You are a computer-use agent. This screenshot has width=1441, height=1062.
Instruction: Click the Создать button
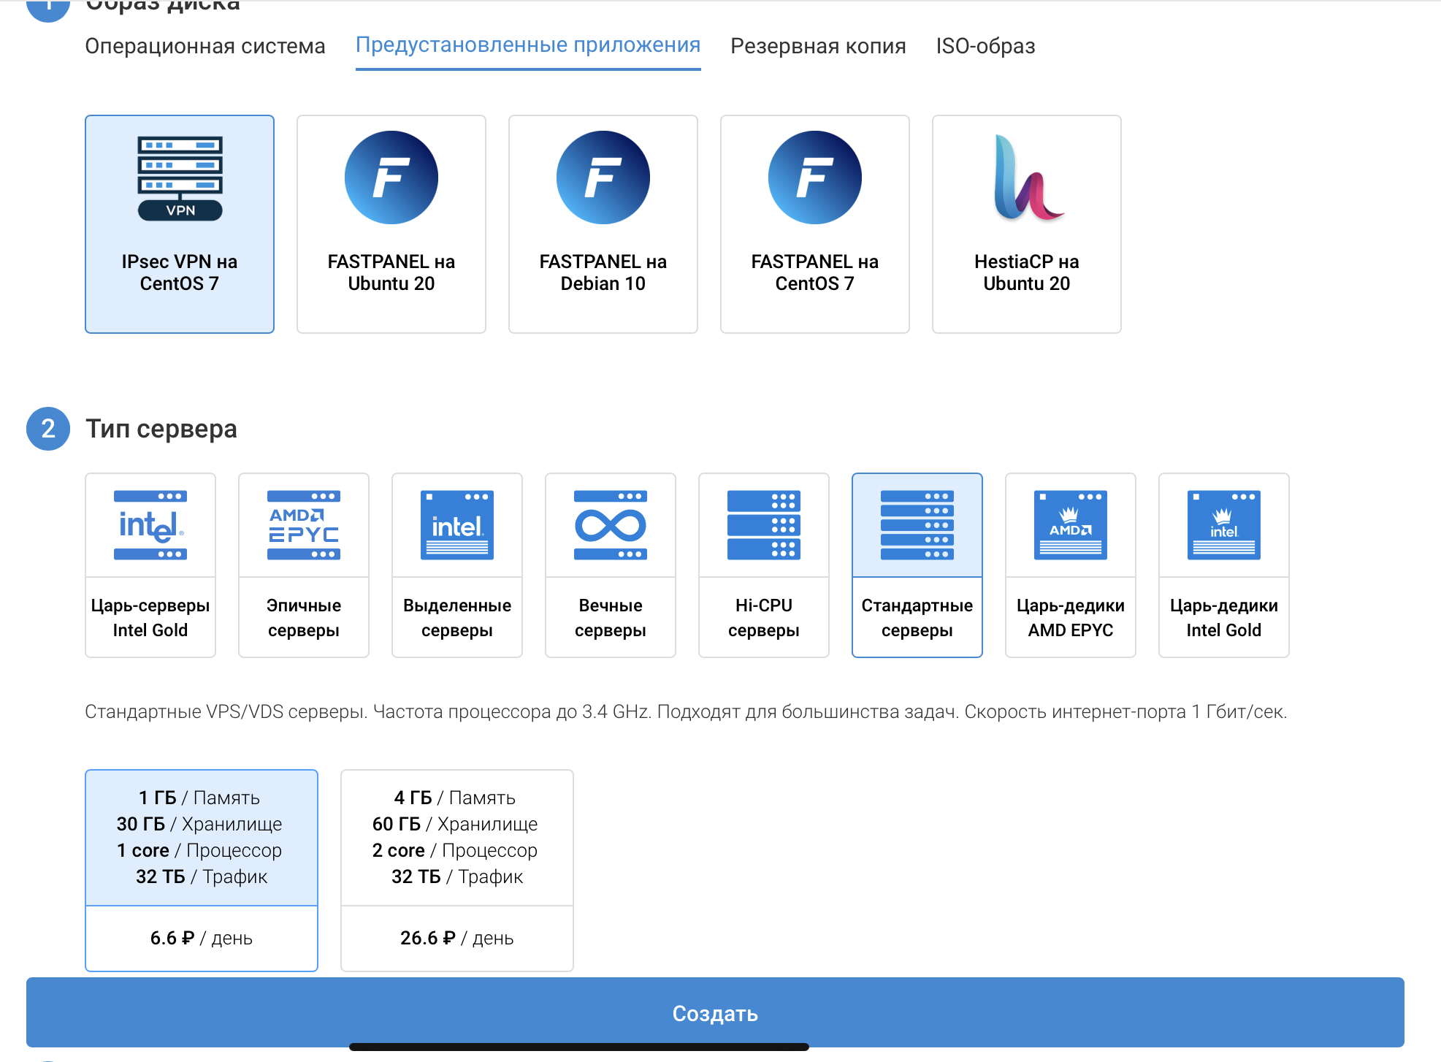(x=715, y=1012)
